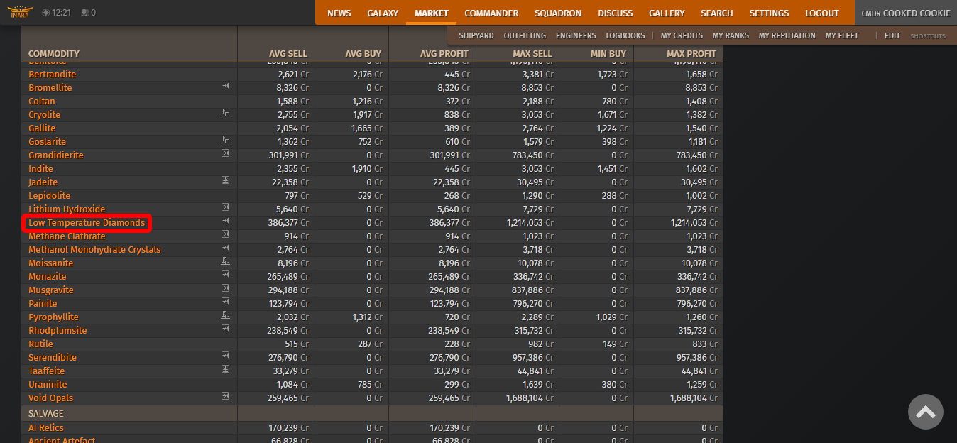Open the Uraninite commodity page
Viewport: 957px width, 443px height.
coord(48,385)
